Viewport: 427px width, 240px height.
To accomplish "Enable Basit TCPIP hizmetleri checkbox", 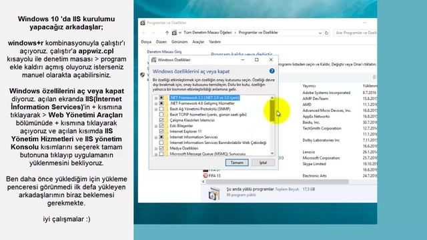I will pos(161,115).
